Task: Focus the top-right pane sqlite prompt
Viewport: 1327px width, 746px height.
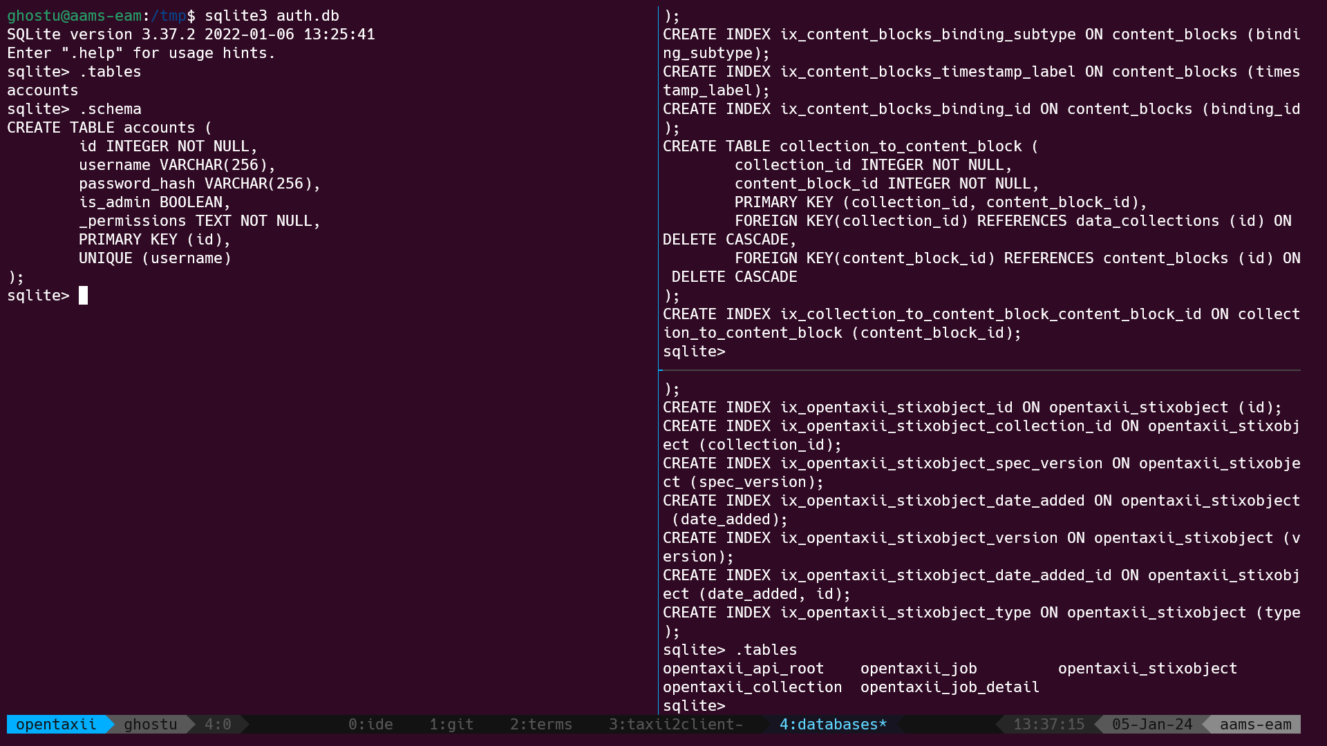Action: (x=694, y=352)
